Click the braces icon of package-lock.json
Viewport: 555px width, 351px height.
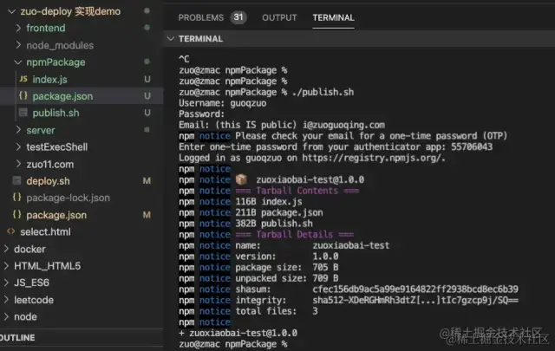tap(16, 198)
